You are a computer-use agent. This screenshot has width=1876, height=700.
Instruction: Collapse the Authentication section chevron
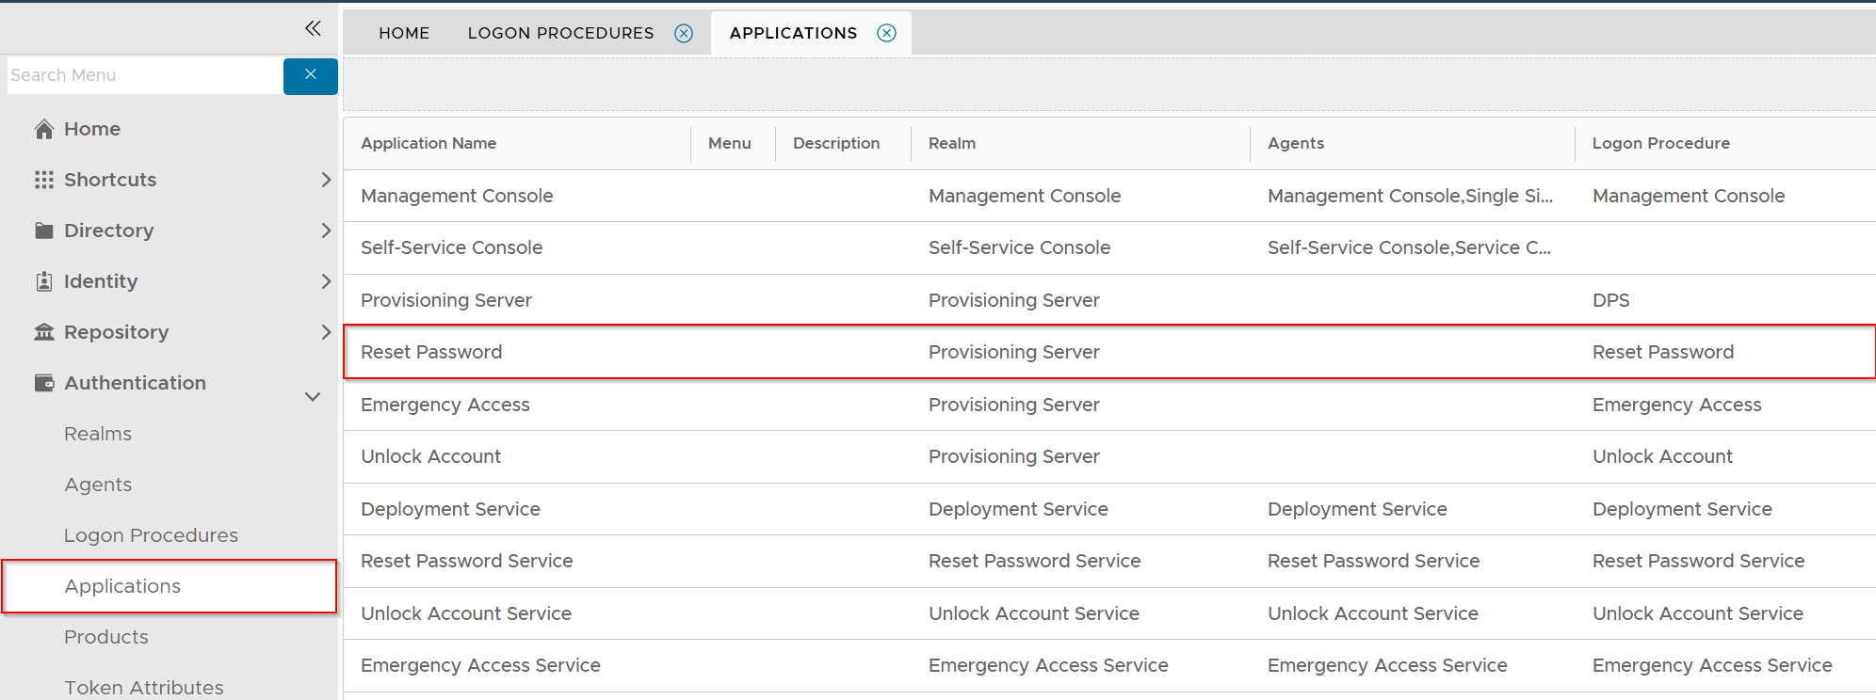click(313, 397)
